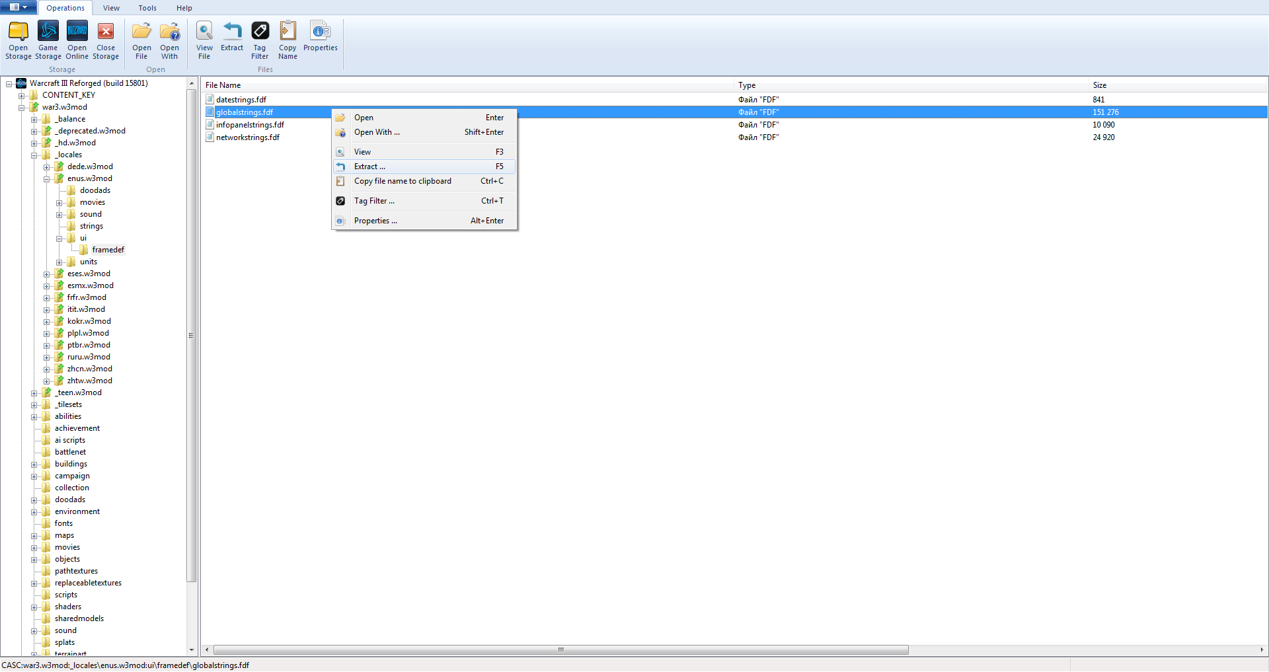Click the war3.w3mod folder icon
Screen dimensions: 1269x672
[34, 107]
